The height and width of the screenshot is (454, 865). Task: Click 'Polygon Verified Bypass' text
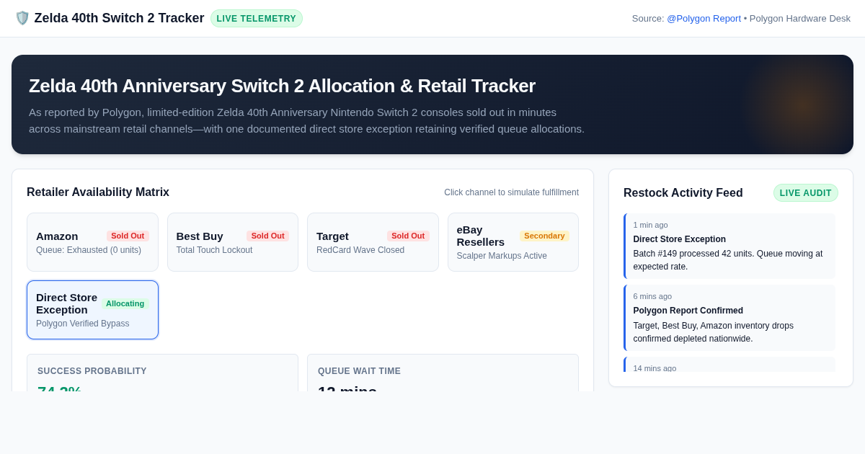click(x=83, y=324)
